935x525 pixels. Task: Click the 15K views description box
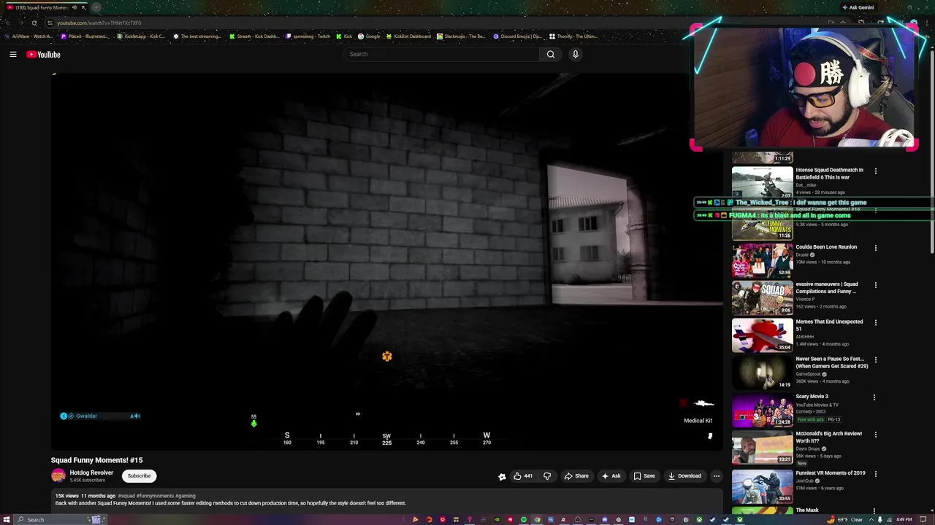[x=387, y=500]
